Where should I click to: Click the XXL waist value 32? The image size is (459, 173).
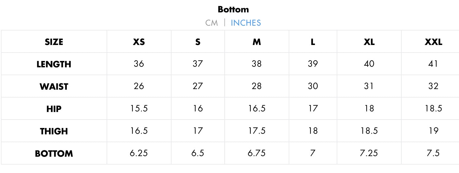[433, 86]
